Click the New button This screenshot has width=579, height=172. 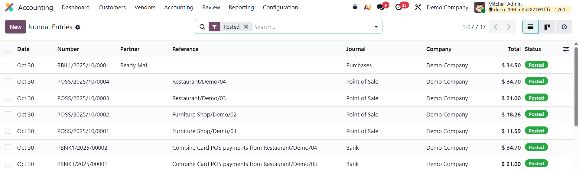point(15,27)
